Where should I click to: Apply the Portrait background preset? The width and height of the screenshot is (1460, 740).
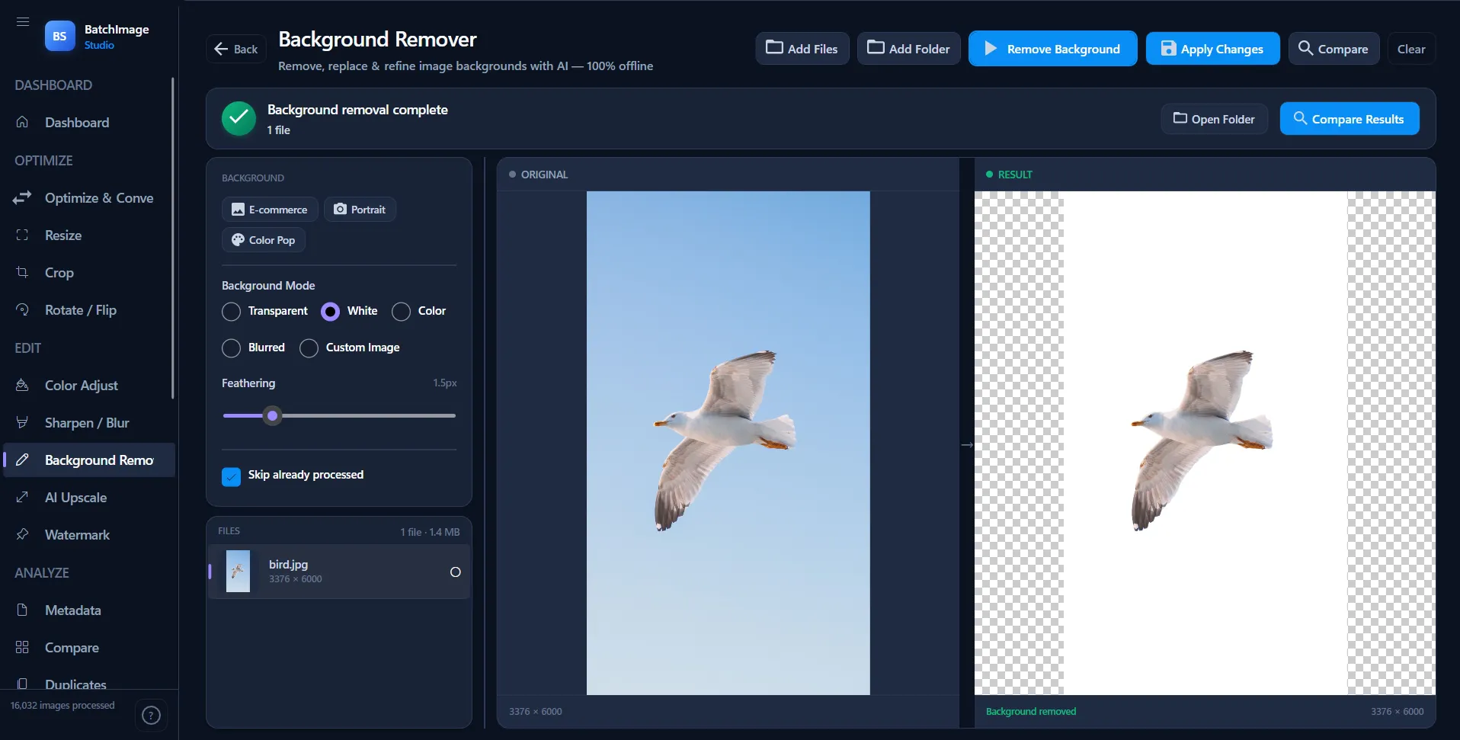(360, 209)
